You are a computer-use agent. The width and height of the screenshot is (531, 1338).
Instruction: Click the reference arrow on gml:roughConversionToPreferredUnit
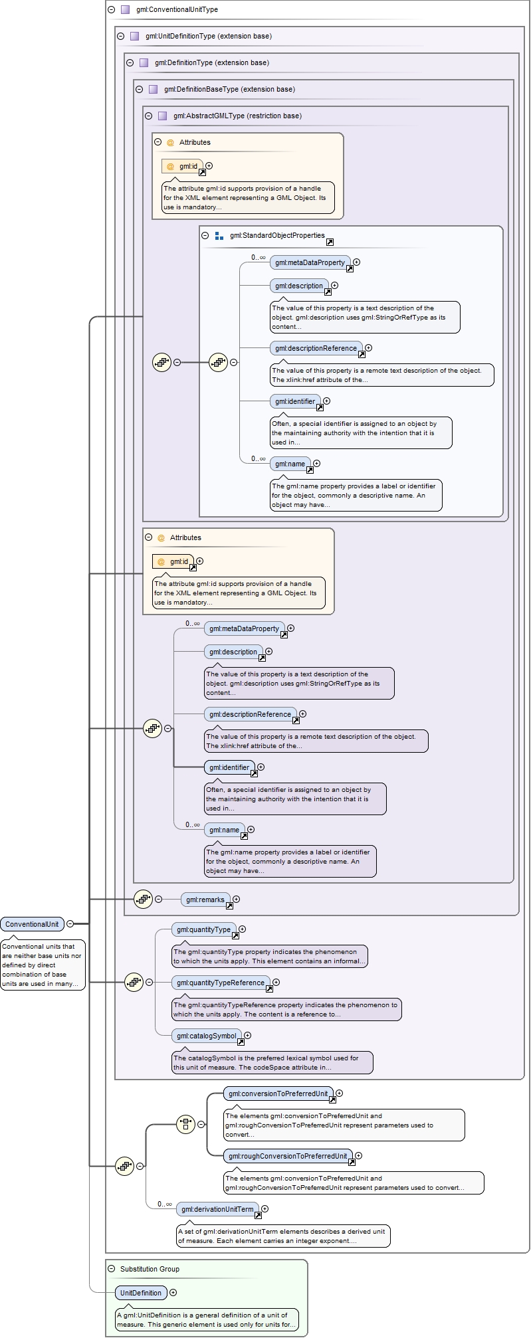tap(352, 1162)
